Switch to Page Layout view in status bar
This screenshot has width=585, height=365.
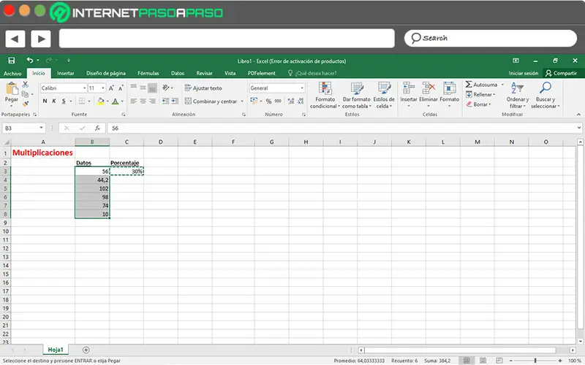(483, 361)
